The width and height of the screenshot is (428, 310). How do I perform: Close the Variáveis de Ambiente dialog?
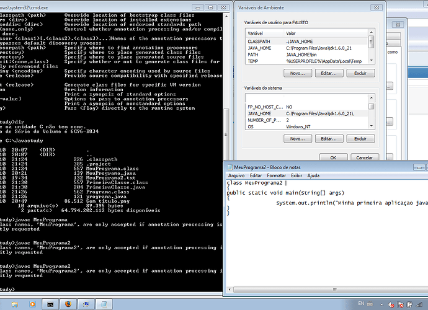coord(377,7)
